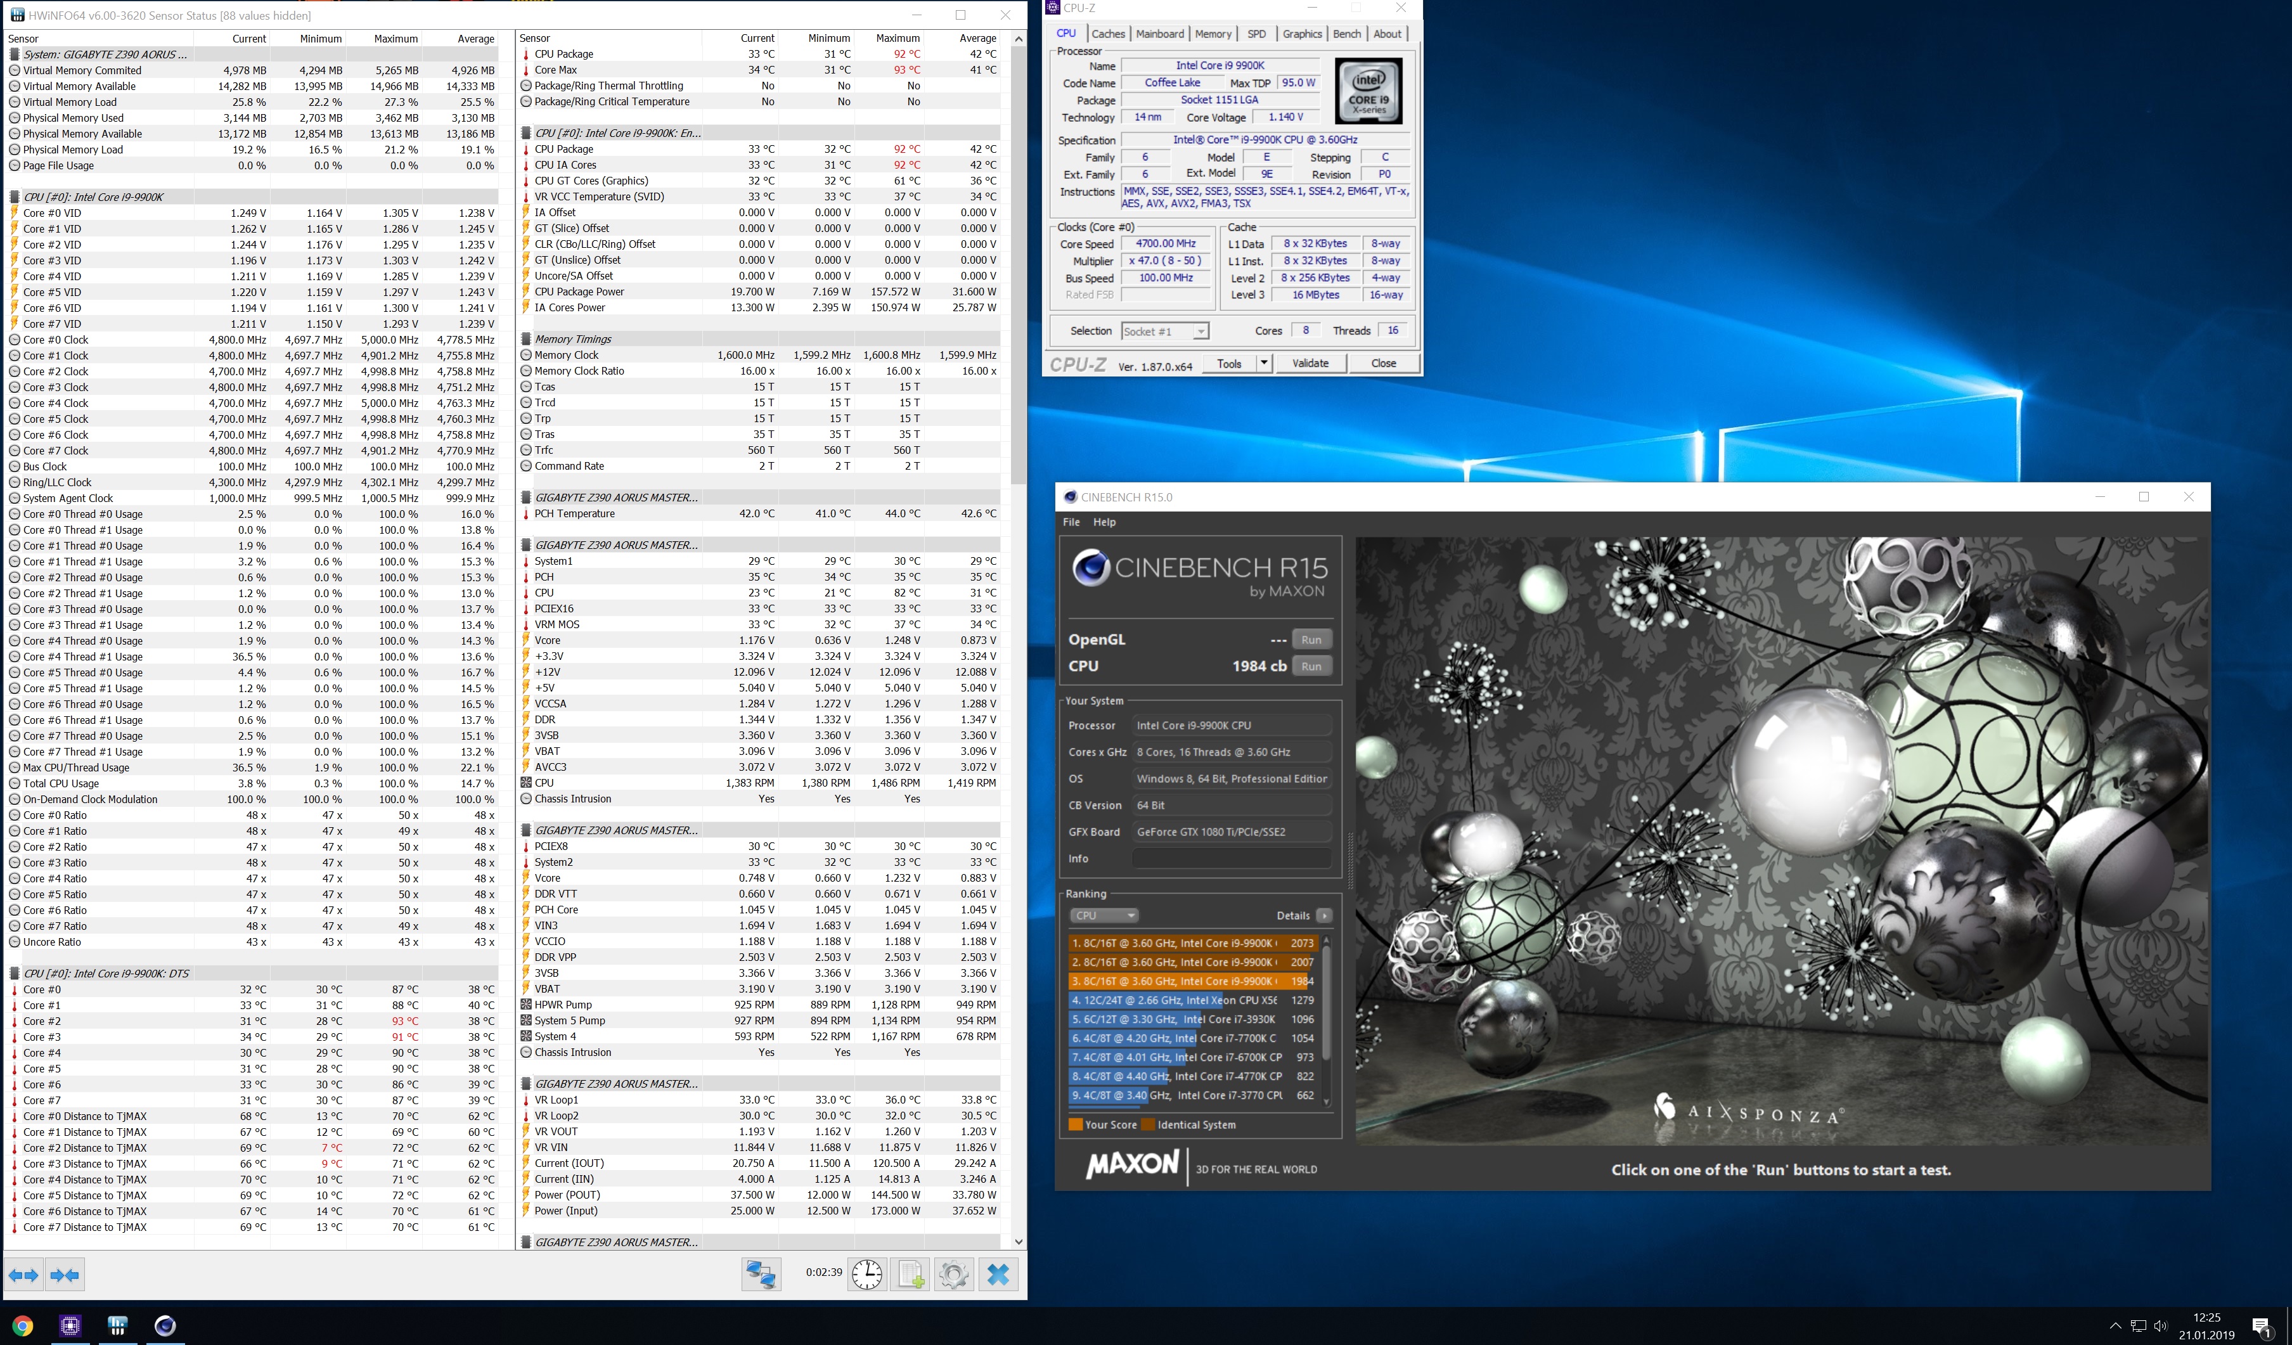
Task: Click the thermometer icon beside PCH Temperature
Action: [525, 514]
